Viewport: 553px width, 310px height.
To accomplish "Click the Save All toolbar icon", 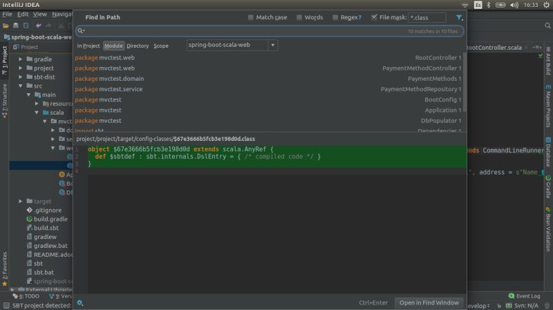I will coord(15,26).
